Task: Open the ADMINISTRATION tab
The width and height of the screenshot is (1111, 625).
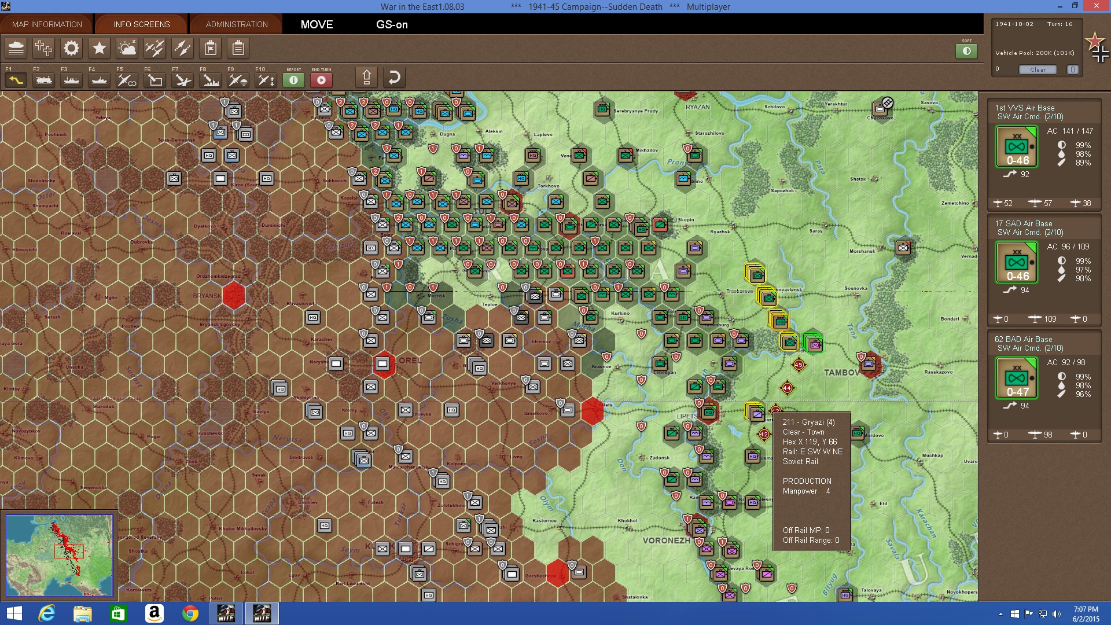Action: tap(237, 24)
